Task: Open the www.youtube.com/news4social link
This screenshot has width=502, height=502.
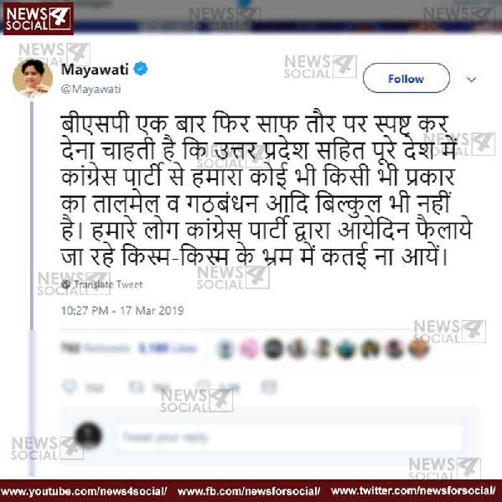Action: pyautogui.click(x=84, y=491)
